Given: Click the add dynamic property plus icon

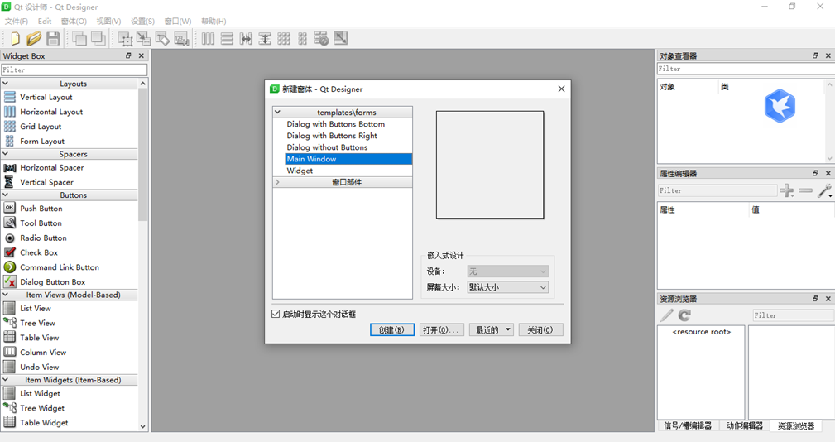Looking at the screenshot, I should pos(786,190).
